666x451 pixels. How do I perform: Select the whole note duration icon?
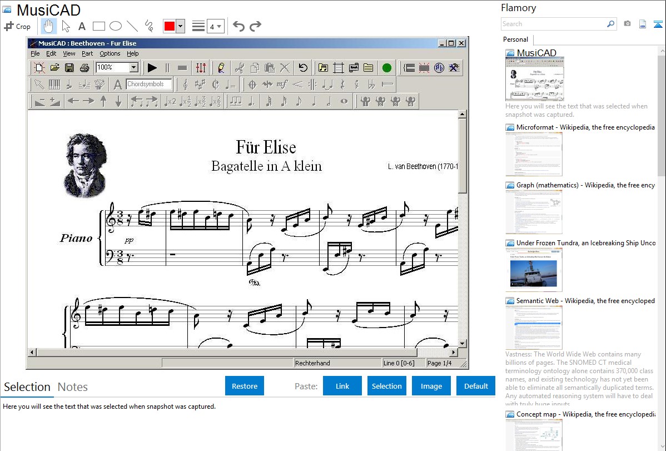pyautogui.click(x=344, y=101)
